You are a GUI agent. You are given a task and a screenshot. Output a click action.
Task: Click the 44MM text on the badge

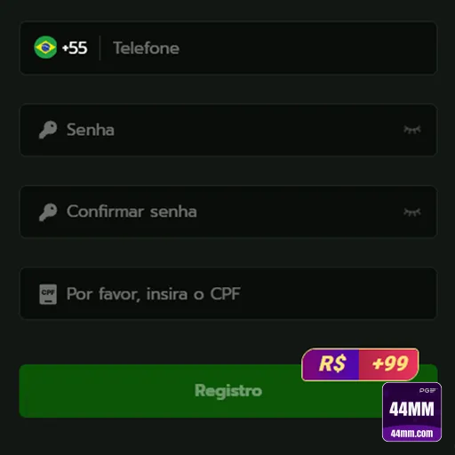[411, 409]
